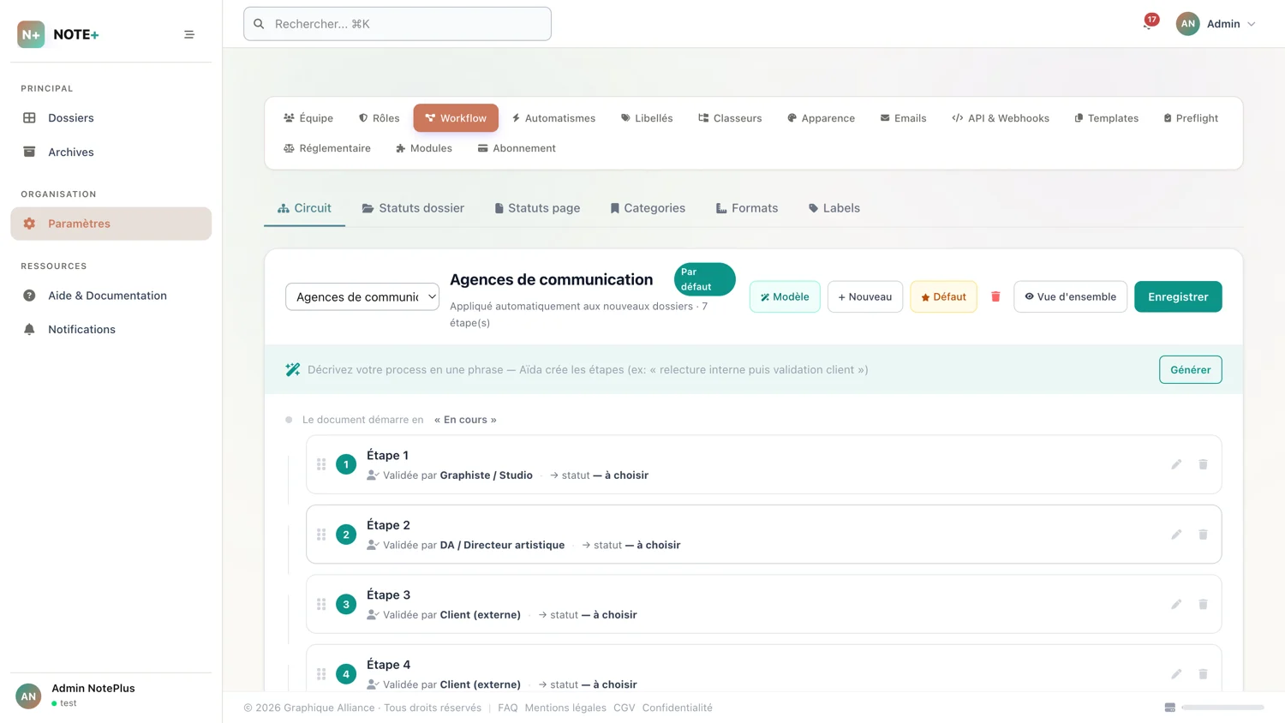Open Libellés settings tab

pos(647,118)
